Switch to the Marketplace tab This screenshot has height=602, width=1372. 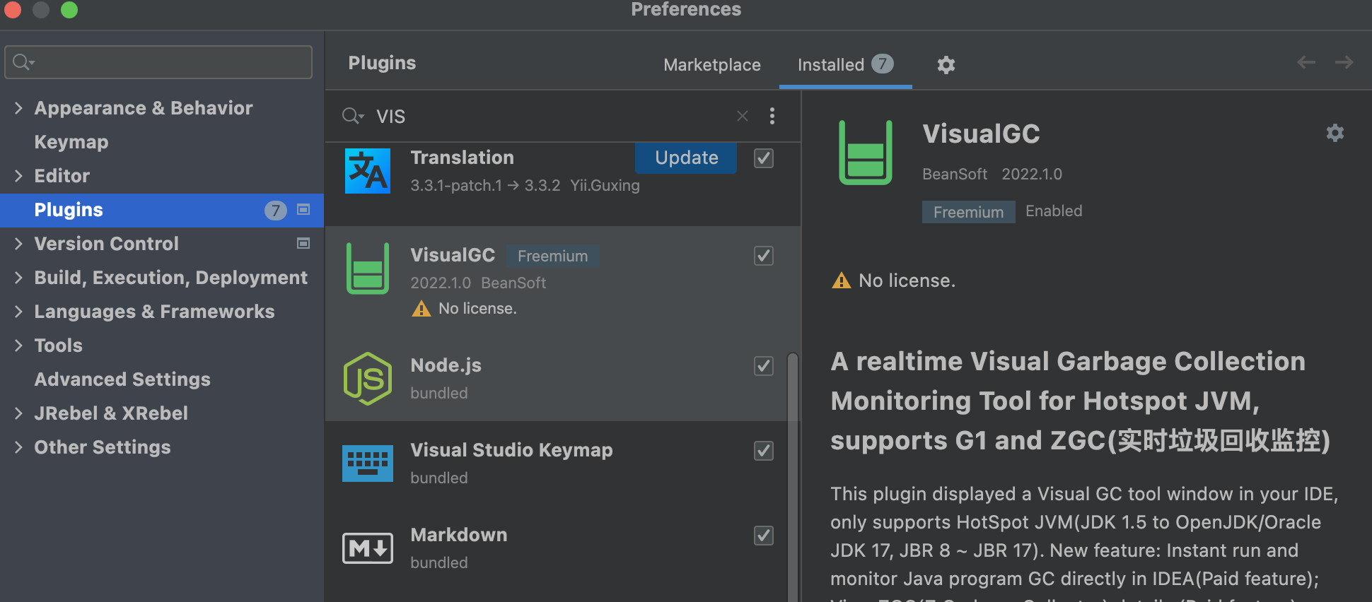712,65
